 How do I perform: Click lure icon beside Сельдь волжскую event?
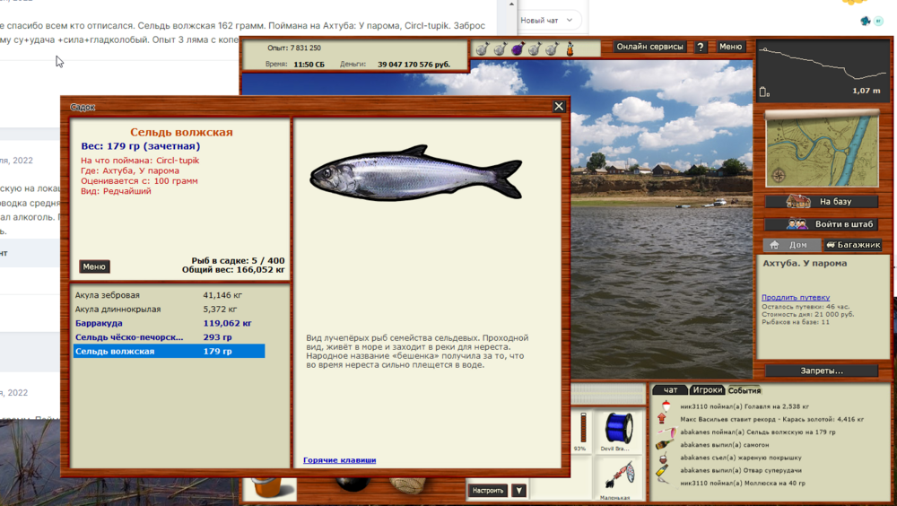pyautogui.click(x=666, y=432)
